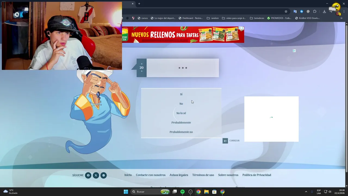Open Task View from the taskbar
348x196 pixels.
click(175, 192)
